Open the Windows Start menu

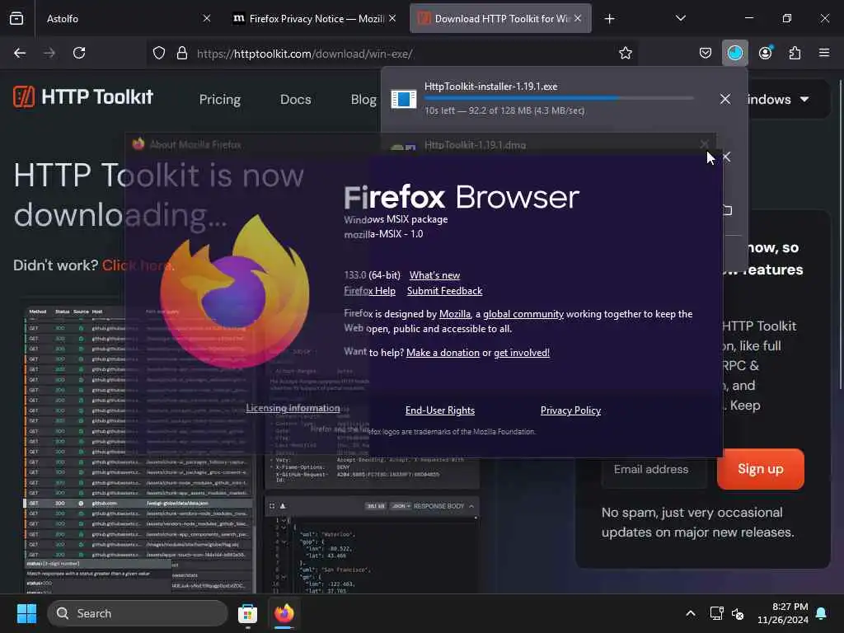26,613
